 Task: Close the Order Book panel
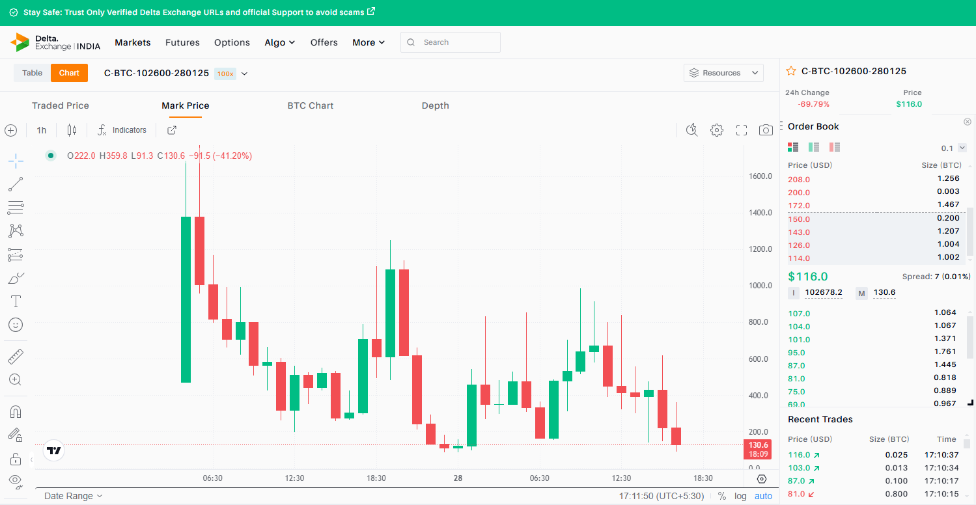tap(967, 122)
